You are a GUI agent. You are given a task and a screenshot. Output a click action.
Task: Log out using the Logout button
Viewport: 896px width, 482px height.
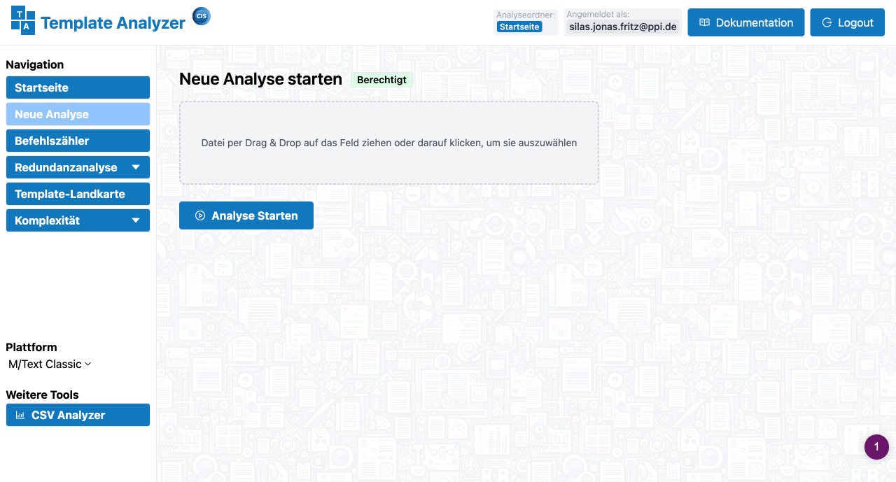847,22
